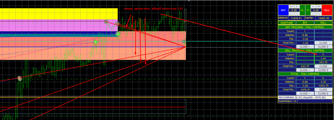The height and width of the screenshot is (120, 334).
Task: Click the Equity value 10402.90
Action: tap(324, 18)
